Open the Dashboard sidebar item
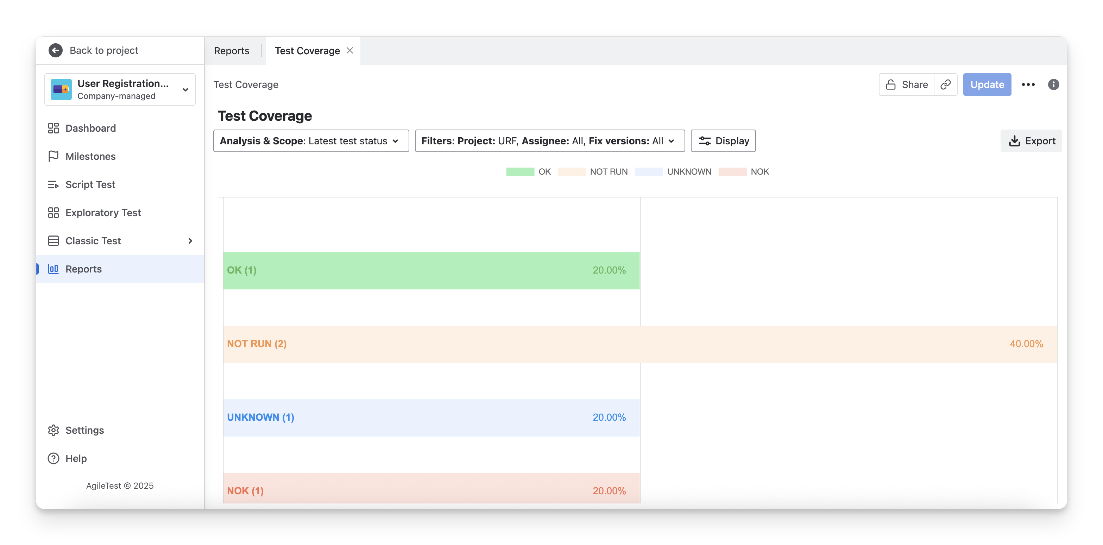Screen dimensions: 1103x545 tap(90, 128)
